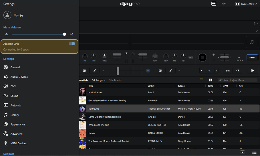
Task: Open the EQ mode dropdown
Action: point(191,57)
